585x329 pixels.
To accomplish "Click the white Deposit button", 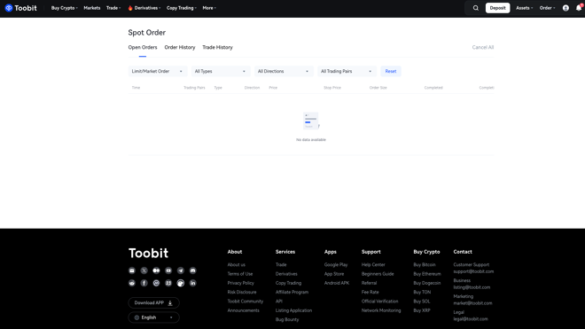I will [x=497, y=8].
